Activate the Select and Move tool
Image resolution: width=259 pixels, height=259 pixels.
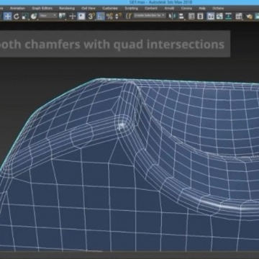click(7, 17)
